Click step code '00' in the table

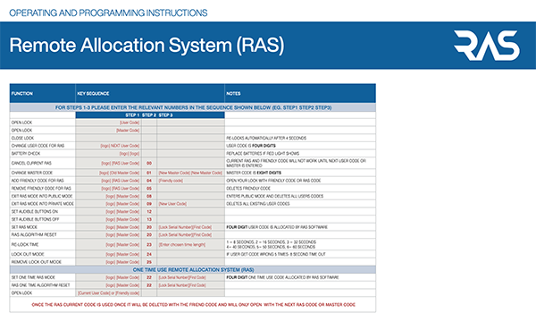click(x=149, y=164)
